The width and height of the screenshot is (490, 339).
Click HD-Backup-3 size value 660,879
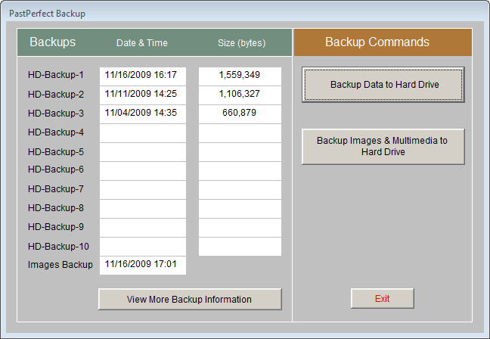click(240, 114)
